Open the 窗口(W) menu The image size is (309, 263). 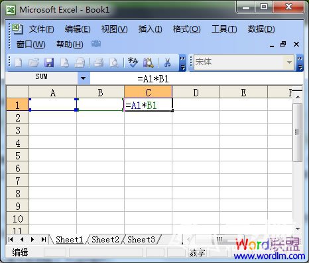(31, 44)
